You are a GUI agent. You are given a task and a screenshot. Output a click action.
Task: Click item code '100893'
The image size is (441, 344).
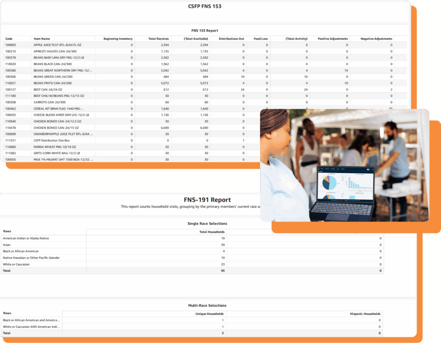(x=10, y=45)
